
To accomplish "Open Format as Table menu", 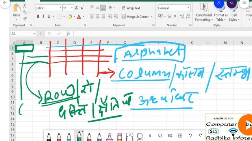I will coord(221,13).
